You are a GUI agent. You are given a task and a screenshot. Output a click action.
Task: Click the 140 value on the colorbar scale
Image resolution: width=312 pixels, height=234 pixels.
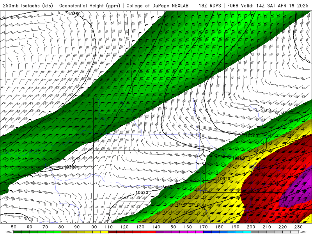tap(156, 227)
